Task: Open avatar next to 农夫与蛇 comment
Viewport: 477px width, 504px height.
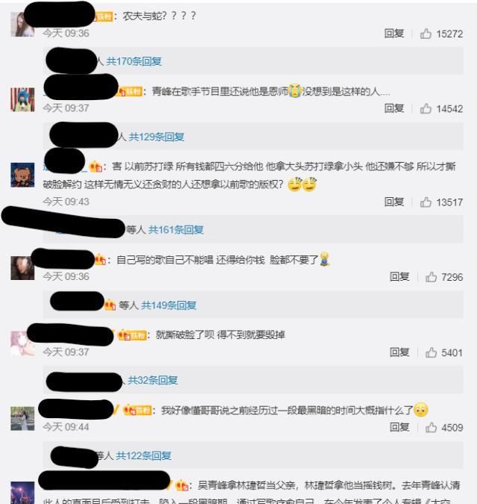Action: tap(22, 25)
